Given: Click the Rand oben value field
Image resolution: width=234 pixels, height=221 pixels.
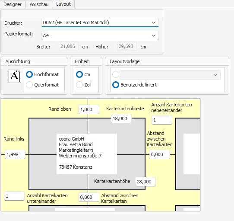Looking at the screenshot, I should [89, 109].
